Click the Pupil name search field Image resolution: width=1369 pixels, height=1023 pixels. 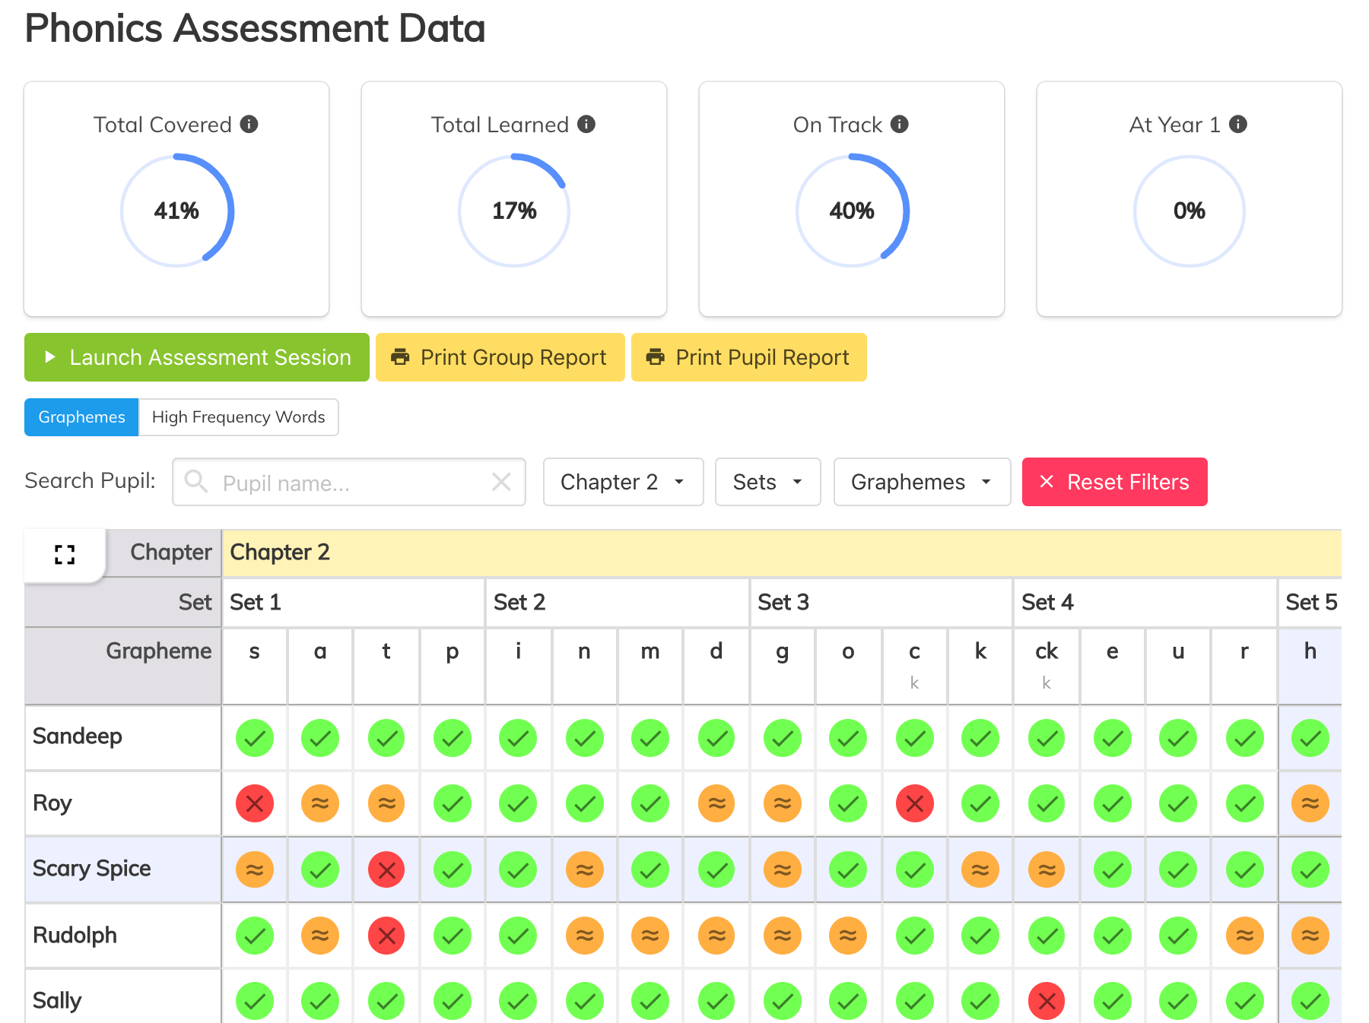pos(349,482)
